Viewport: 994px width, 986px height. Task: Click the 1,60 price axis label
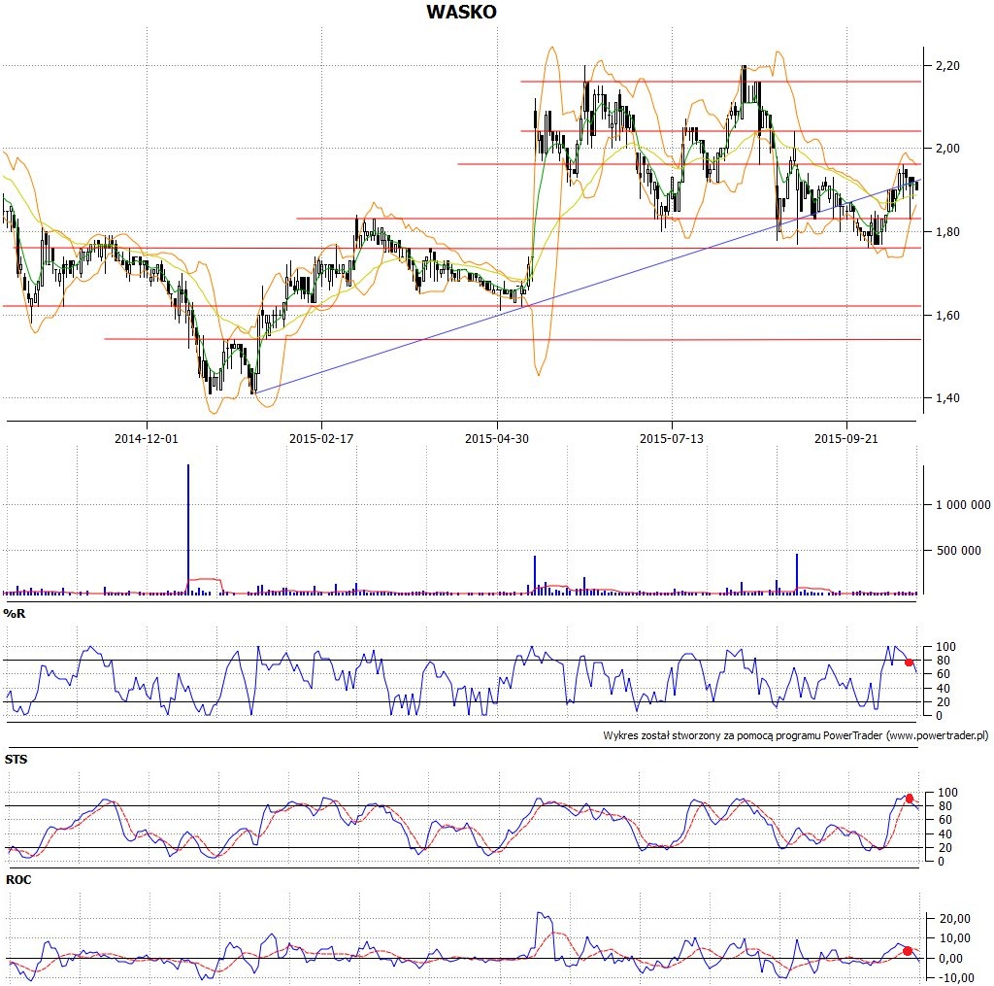click(x=947, y=316)
